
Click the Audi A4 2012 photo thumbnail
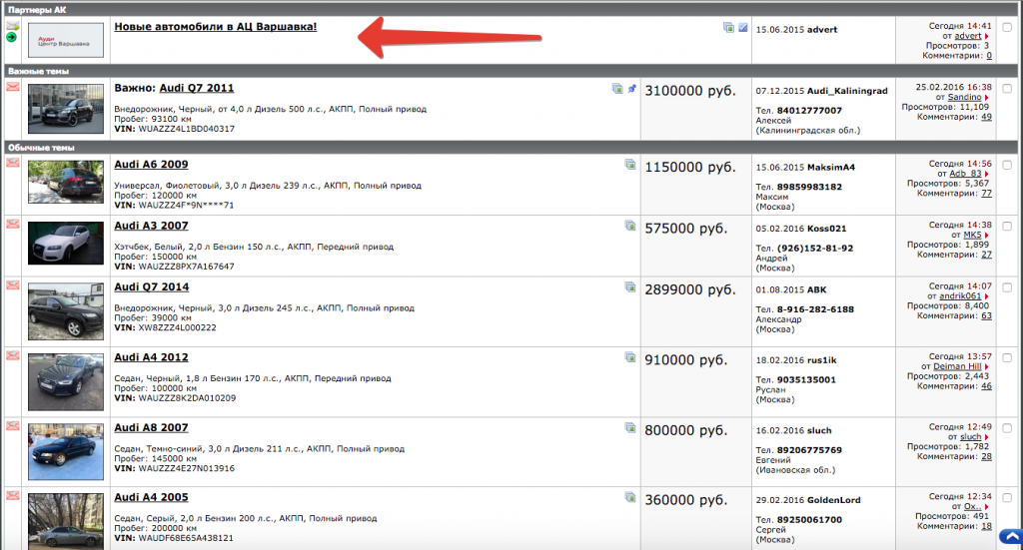point(66,382)
